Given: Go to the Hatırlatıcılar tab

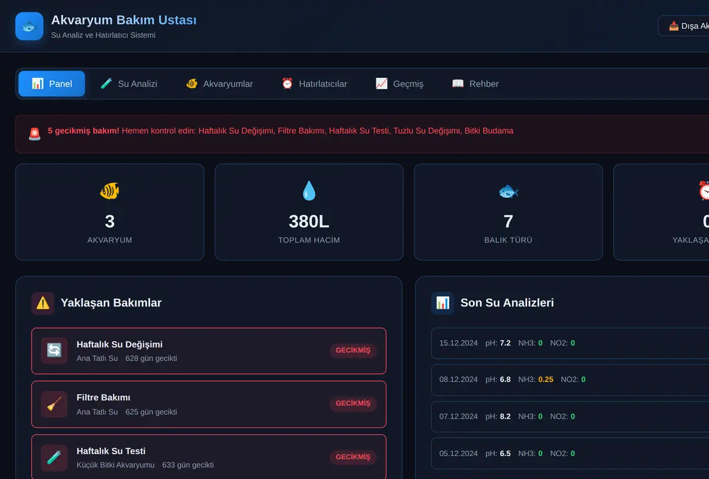Looking at the screenshot, I should [x=314, y=84].
